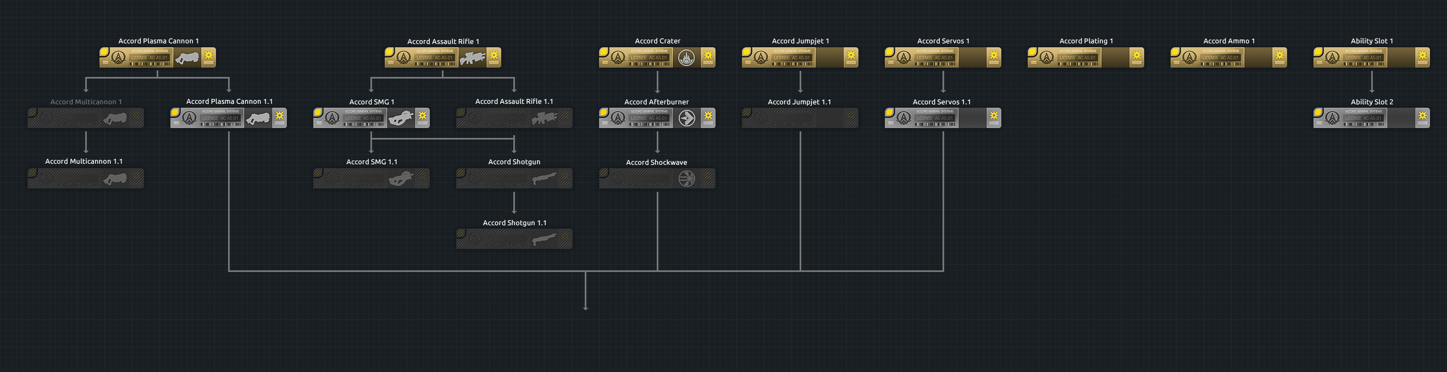Click the 'Ability Slot 1' title text
The height and width of the screenshot is (372, 1447).
(x=1372, y=41)
